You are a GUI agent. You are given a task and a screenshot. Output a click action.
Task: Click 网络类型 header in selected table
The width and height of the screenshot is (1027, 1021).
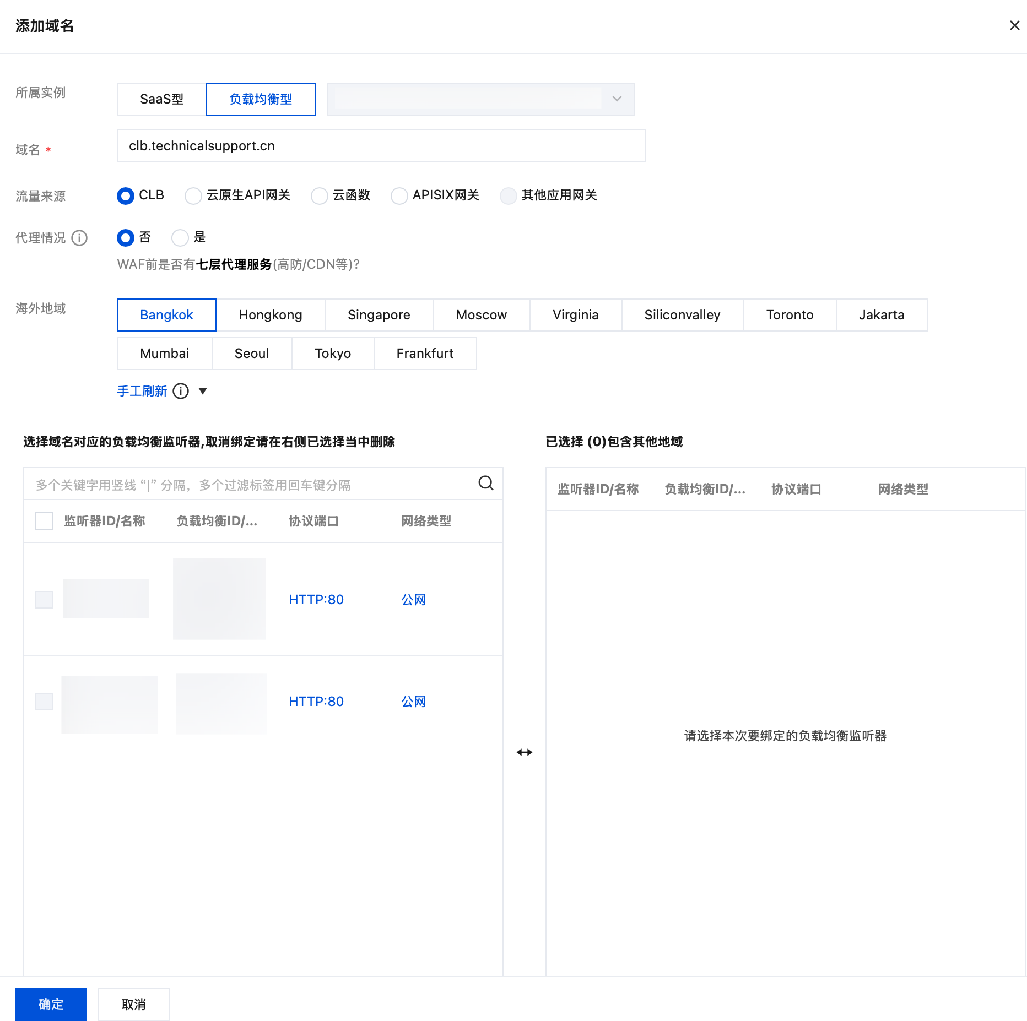point(904,489)
